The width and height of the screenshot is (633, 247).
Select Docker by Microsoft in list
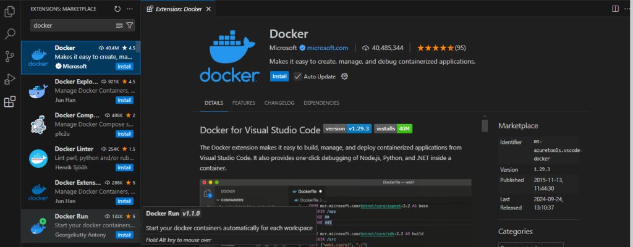[80, 57]
